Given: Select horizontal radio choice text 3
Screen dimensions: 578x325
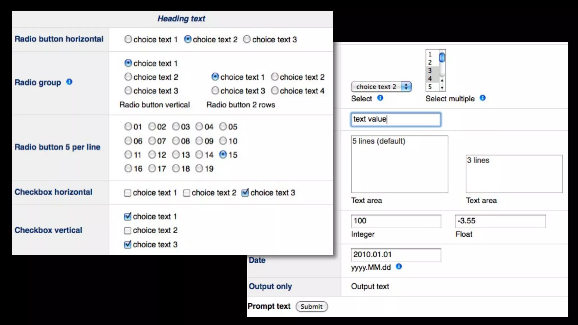Looking at the screenshot, I should click(x=247, y=39).
